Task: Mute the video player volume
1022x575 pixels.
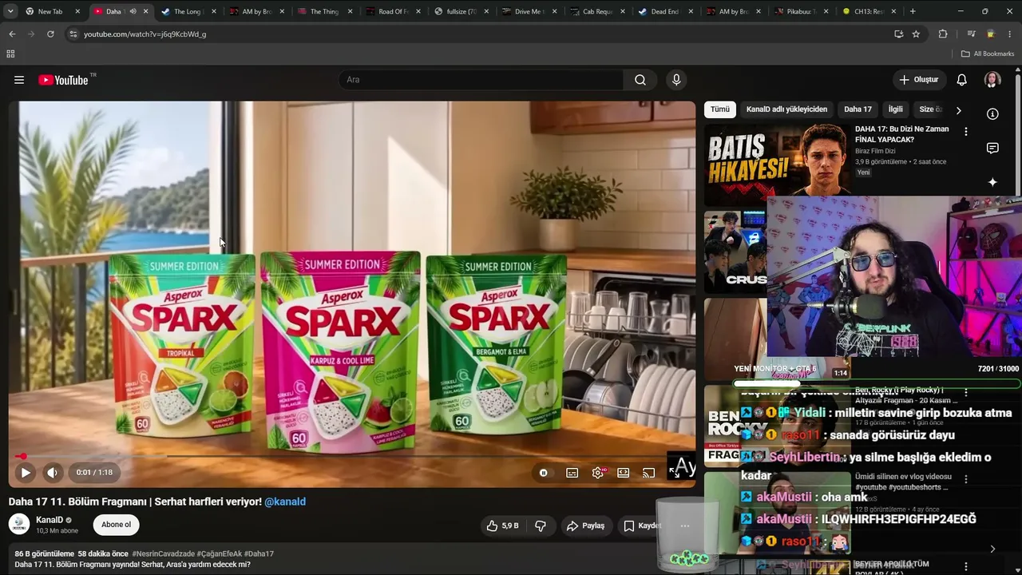Action: pos(52,473)
